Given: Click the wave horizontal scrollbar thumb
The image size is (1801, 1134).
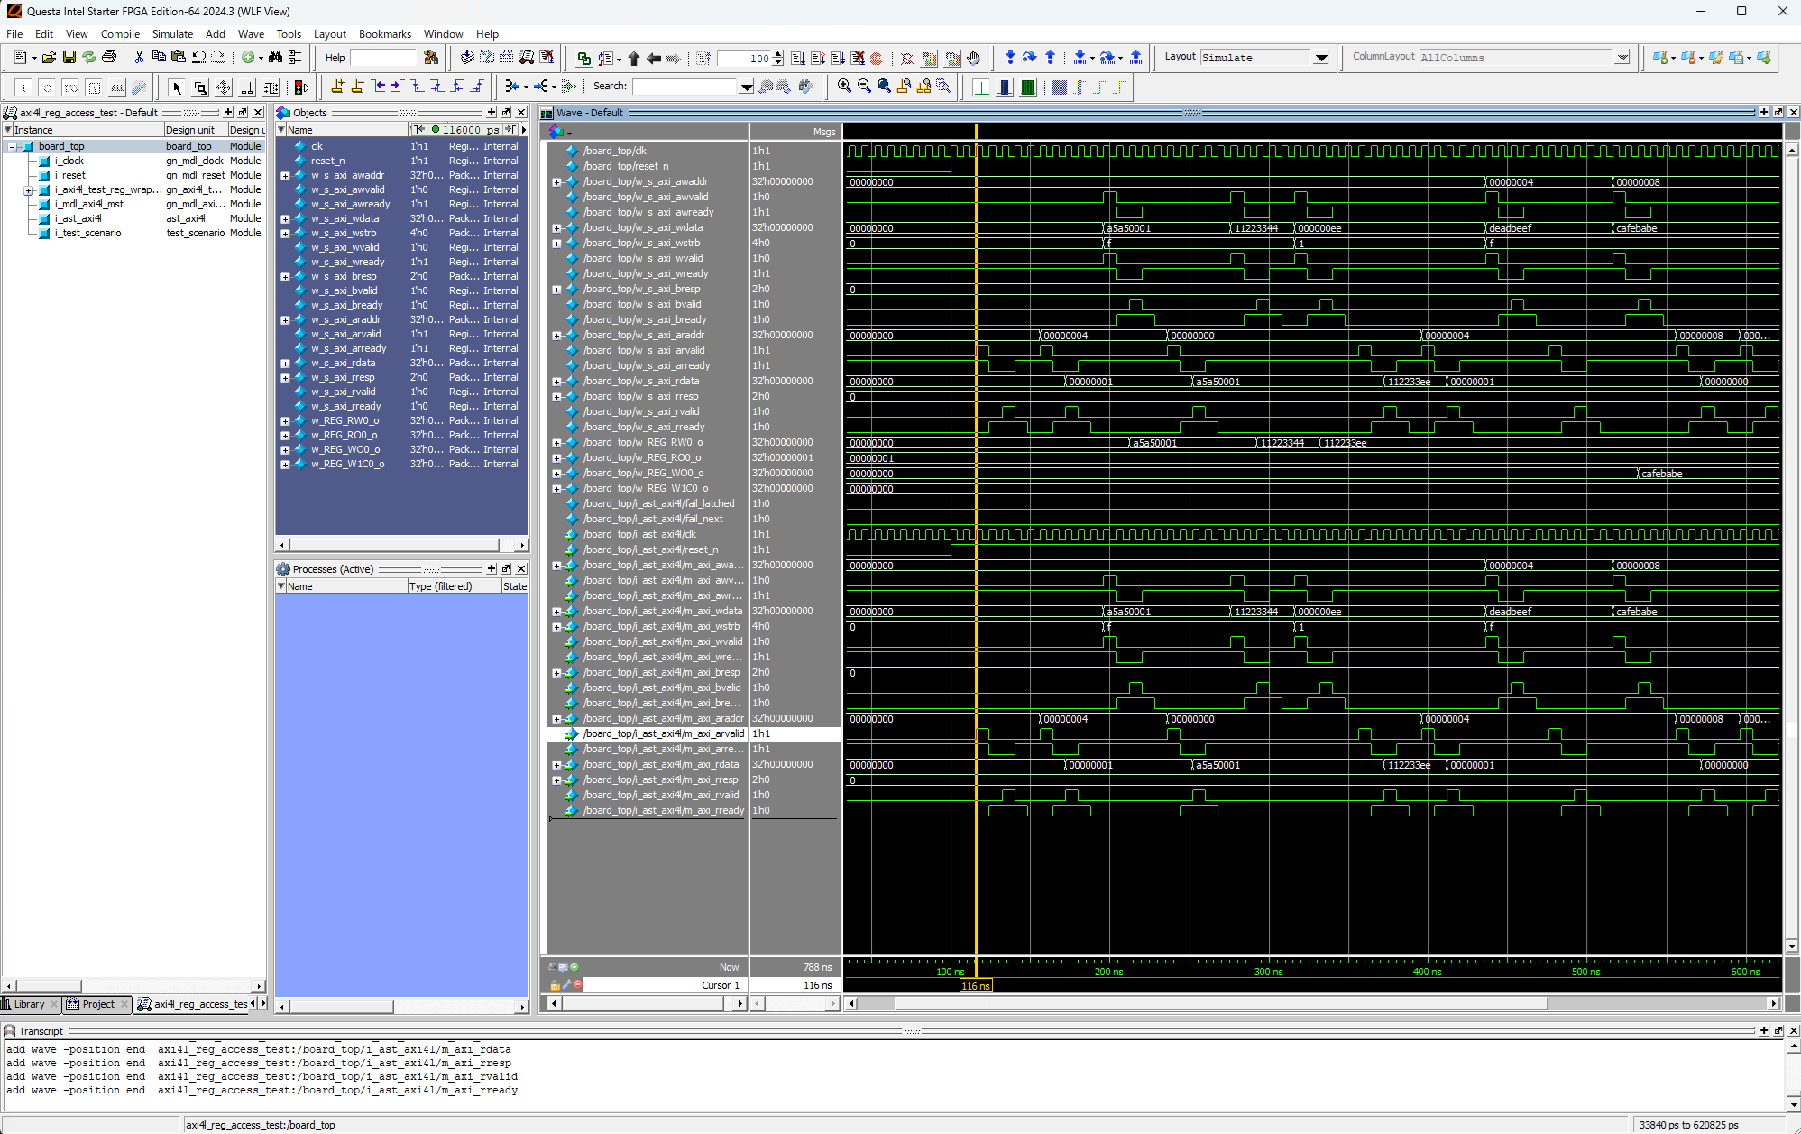Looking at the screenshot, I should (1219, 1003).
